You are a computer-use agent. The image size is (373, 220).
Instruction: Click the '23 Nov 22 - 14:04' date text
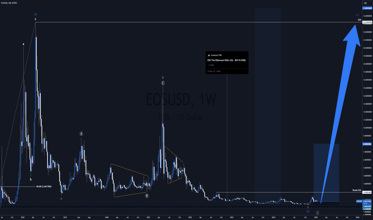pyautogui.click(x=214, y=71)
